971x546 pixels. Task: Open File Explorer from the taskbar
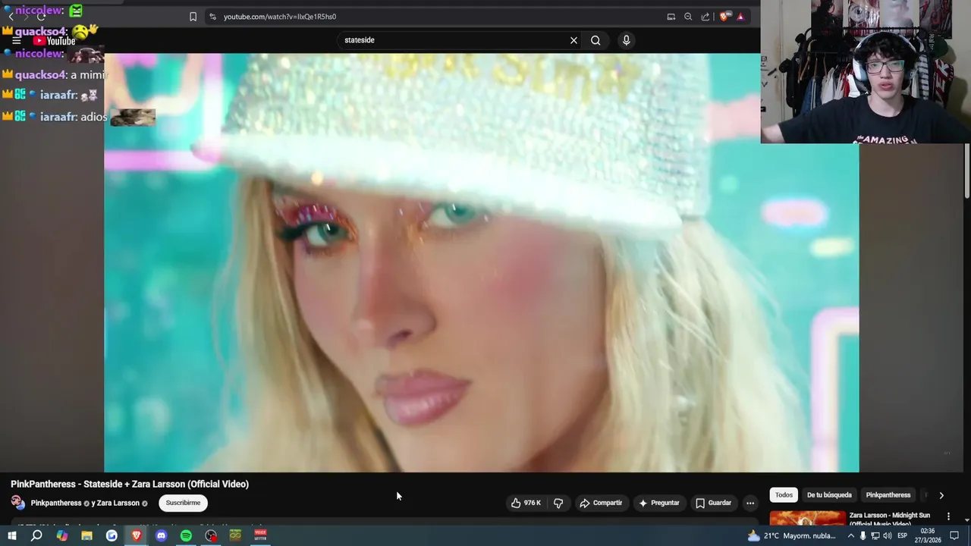point(86,535)
